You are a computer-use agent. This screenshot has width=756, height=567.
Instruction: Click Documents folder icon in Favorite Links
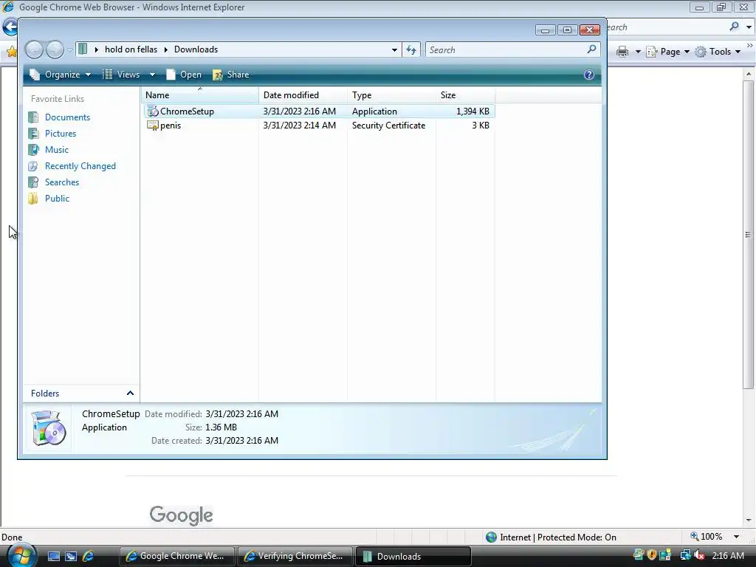pyautogui.click(x=33, y=117)
